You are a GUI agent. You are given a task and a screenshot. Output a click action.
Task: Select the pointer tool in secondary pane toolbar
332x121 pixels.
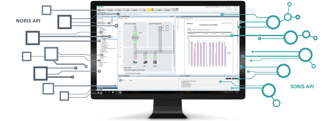178,21
